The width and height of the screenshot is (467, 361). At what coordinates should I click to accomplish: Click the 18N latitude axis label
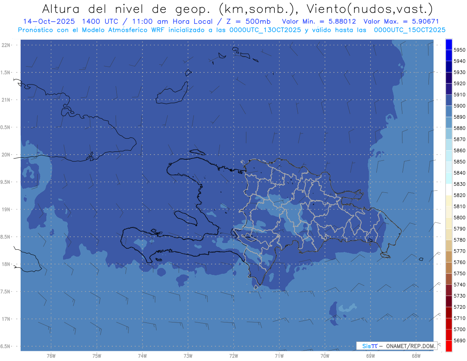pos(7,264)
